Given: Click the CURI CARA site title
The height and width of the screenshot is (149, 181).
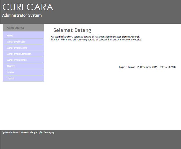Looking at the screenshot, I should click(28, 7).
